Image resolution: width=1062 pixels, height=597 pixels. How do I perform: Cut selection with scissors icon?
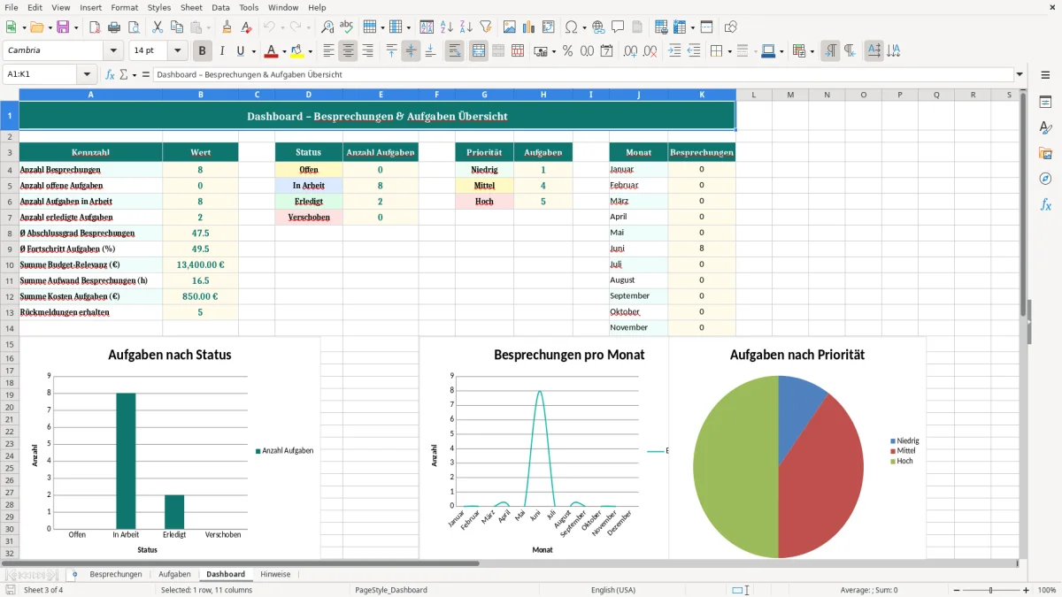coord(157,27)
